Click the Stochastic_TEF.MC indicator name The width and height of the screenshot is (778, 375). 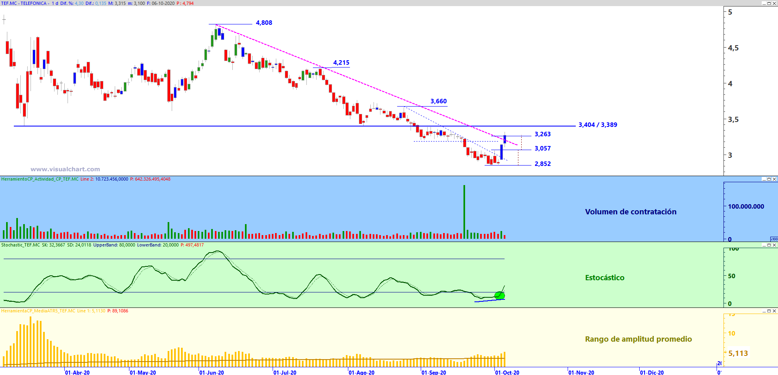tap(21, 245)
